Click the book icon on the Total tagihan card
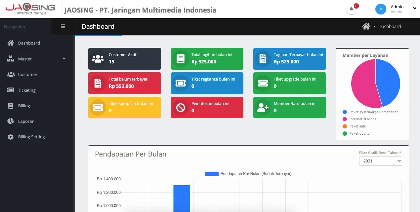The height and width of the screenshot is (212, 420). point(181,59)
